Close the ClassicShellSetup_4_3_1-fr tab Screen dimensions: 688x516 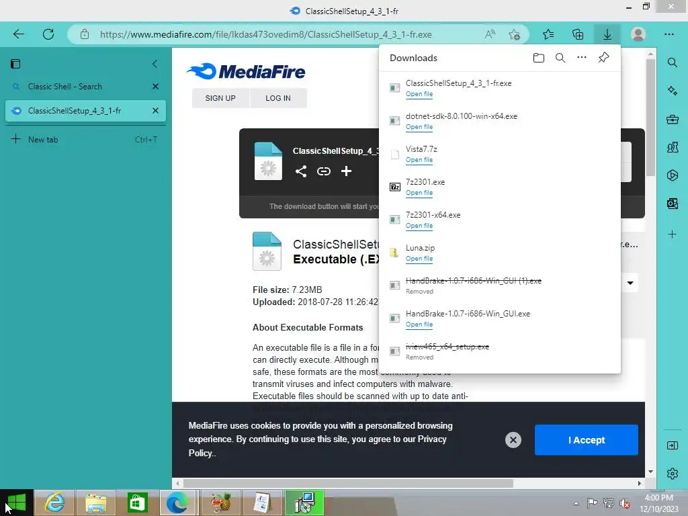pyautogui.click(x=155, y=111)
